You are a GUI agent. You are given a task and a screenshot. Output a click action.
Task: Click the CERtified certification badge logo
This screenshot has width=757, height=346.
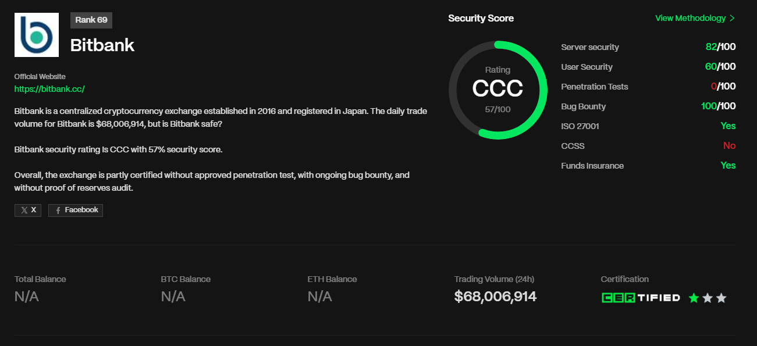(641, 298)
